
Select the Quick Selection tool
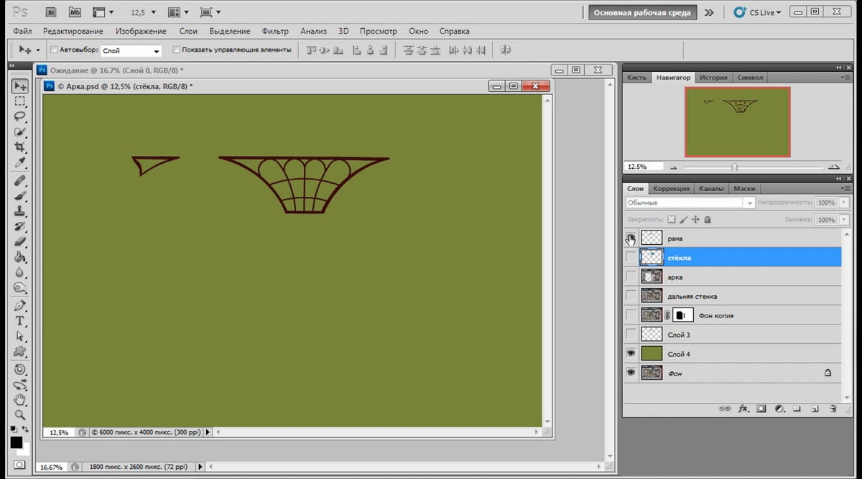pyautogui.click(x=20, y=132)
